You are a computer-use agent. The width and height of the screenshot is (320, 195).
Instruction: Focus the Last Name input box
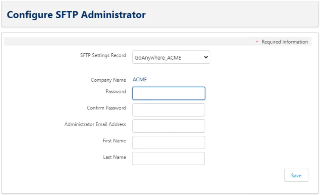click(168, 159)
